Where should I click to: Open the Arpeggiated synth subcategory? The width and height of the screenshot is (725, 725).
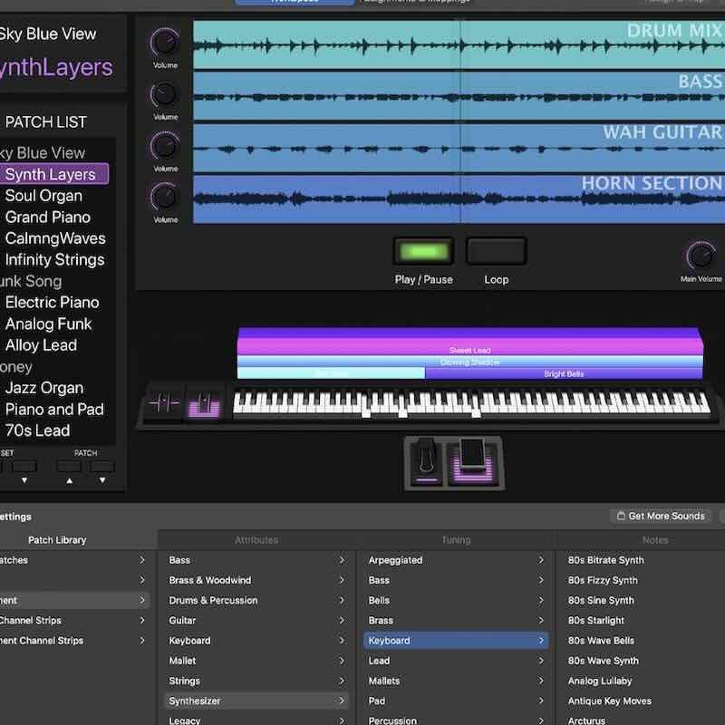tap(456, 560)
